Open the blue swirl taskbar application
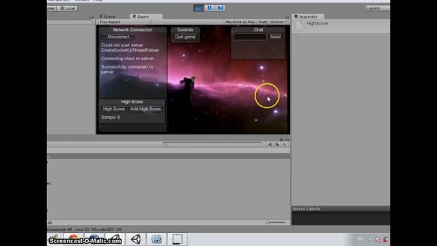 pyautogui.click(x=156, y=239)
